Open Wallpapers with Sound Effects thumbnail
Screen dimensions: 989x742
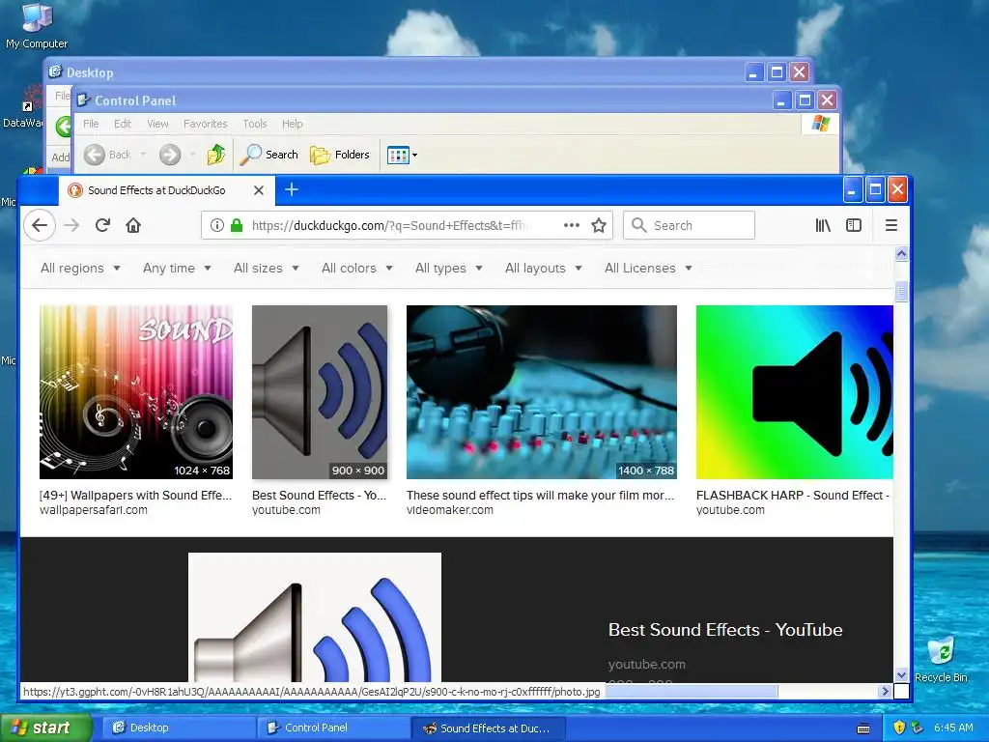(x=136, y=392)
